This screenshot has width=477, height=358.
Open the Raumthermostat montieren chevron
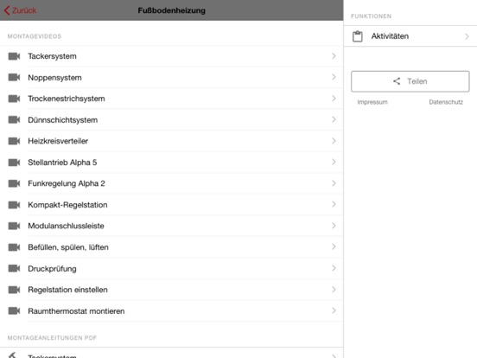[334, 310]
